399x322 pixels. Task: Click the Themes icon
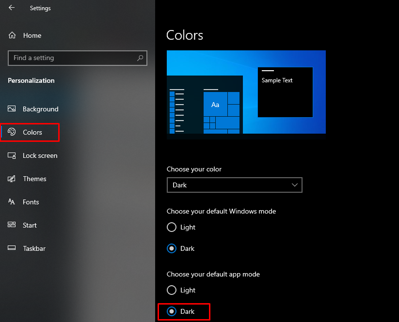pos(13,179)
